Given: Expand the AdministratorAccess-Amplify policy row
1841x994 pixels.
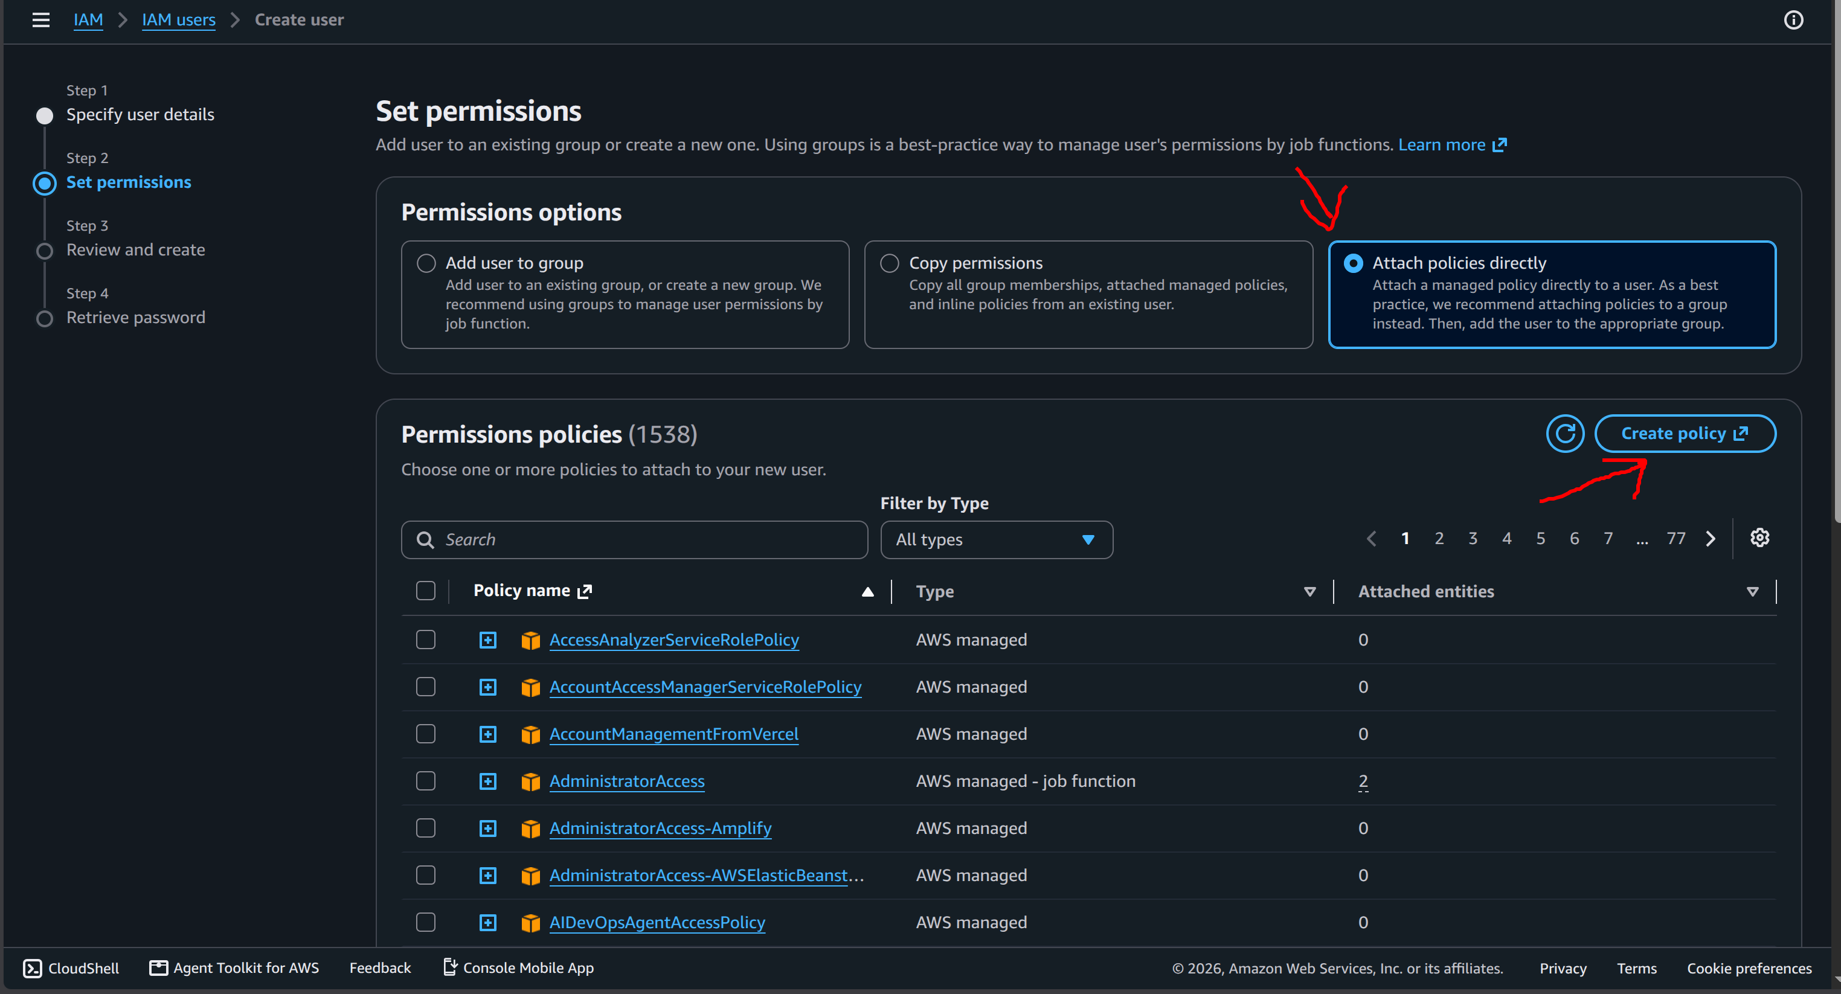Looking at the screenshot, I should click(488, 828).
